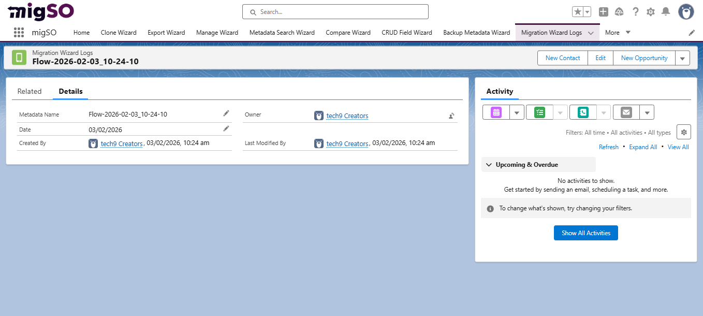The width and height of the screenshot is (703, 316).
Task: Select the Details tab
Action: (70, 91)
